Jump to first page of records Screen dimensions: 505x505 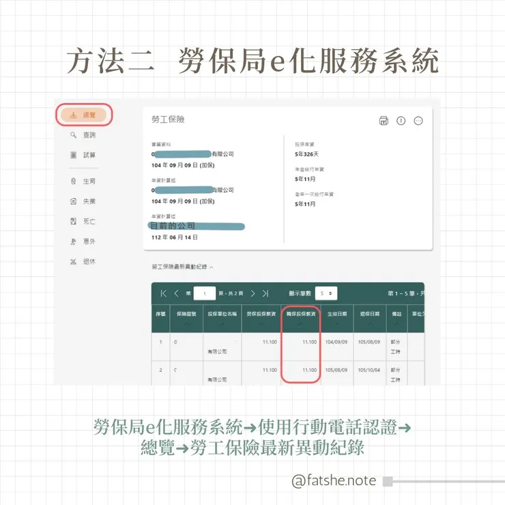164,293
